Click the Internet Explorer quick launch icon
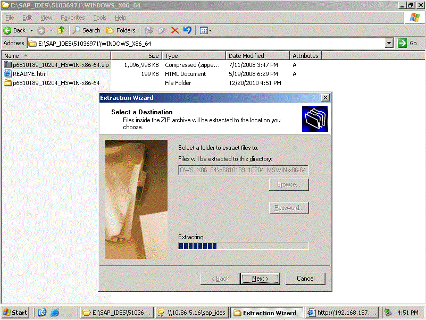The image size is (426, 320). click(43, 313)
